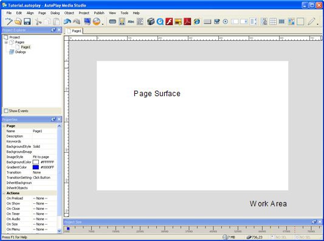Image resolution: width=324 pixels, height=241 pixels.
Task: Collapse the Pages node in Project Explorer
Action: 6,42
